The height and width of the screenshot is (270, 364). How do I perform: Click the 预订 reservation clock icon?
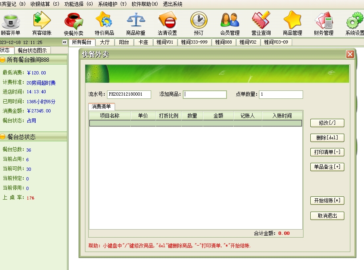pos(198,23)
